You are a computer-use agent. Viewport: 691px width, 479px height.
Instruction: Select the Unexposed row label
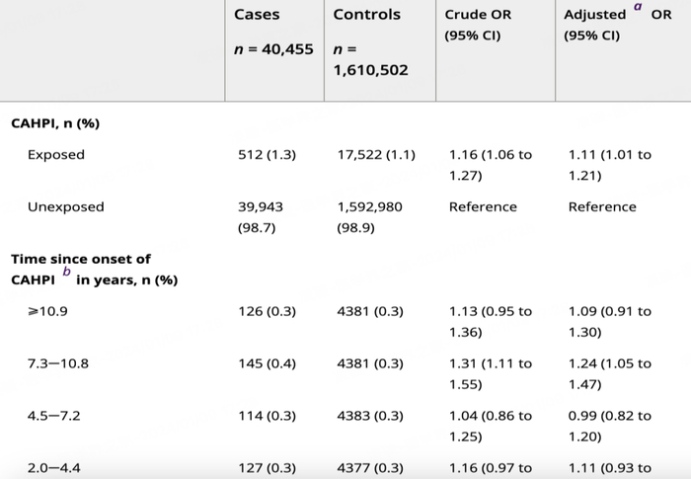pyautogui.click(x=65, y=207)
